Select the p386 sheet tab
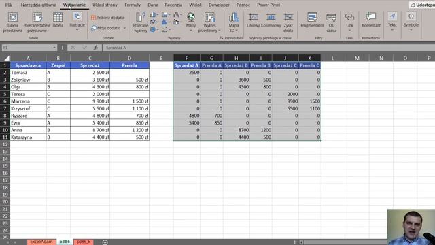 tap(65, 242)
